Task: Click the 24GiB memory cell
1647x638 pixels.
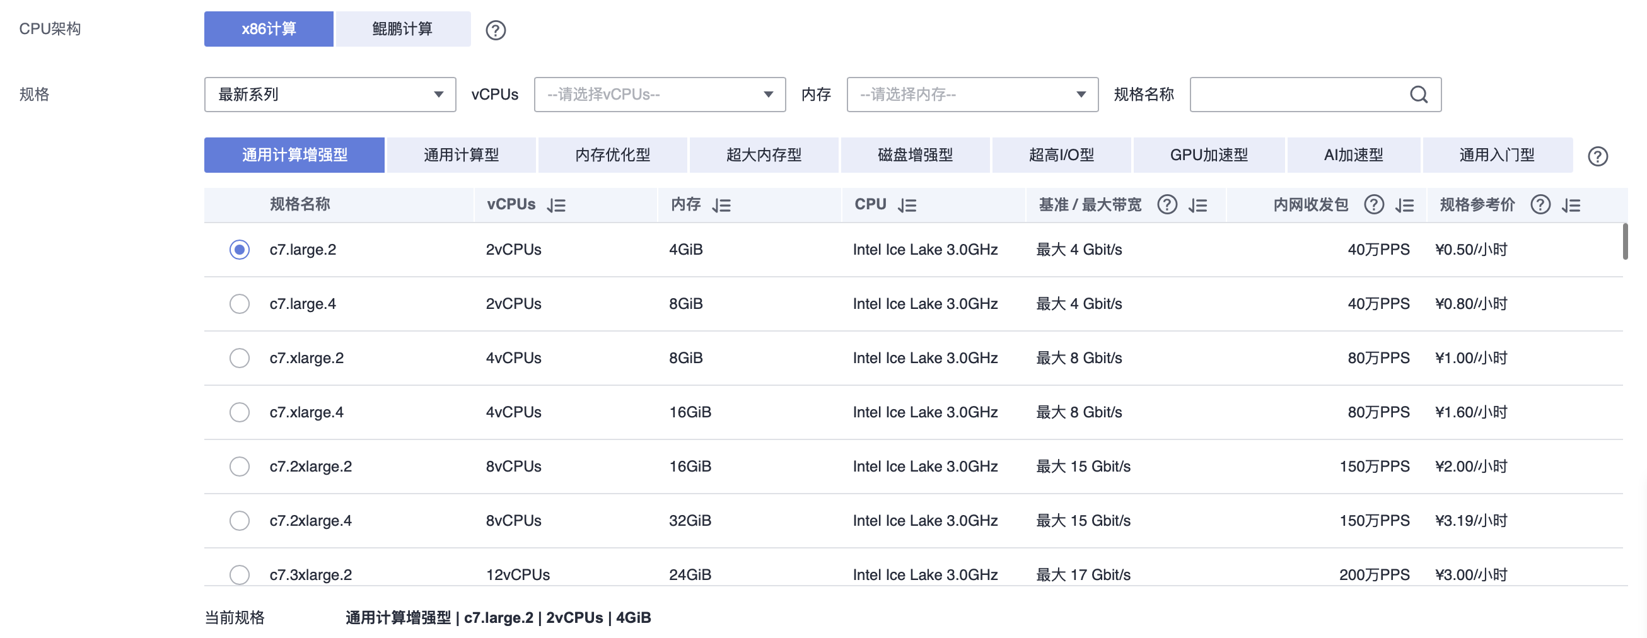Action: point(690,575)
